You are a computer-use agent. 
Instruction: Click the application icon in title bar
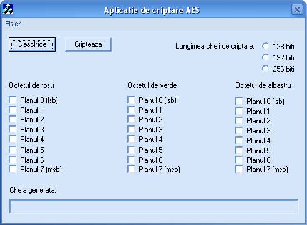pyautogui.click(x=8, y=9)
